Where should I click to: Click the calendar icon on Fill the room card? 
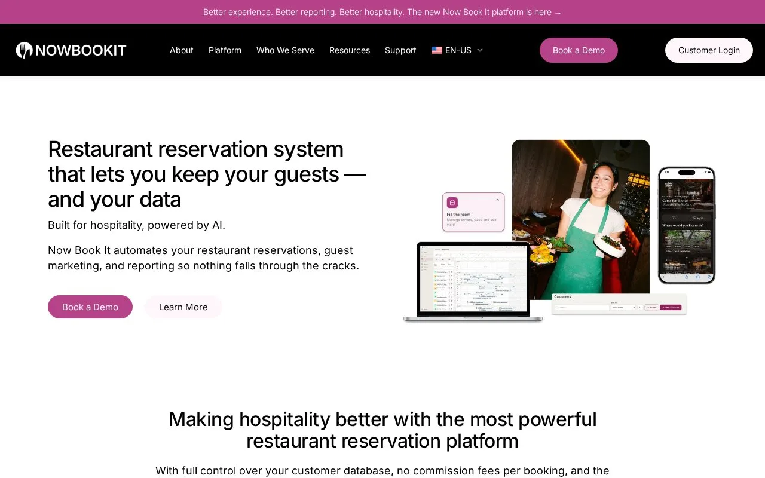tap(452, 203)
